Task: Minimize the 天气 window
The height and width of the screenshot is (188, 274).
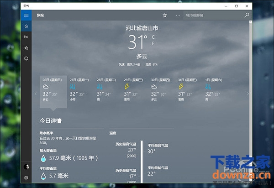Action: [226, 6]
